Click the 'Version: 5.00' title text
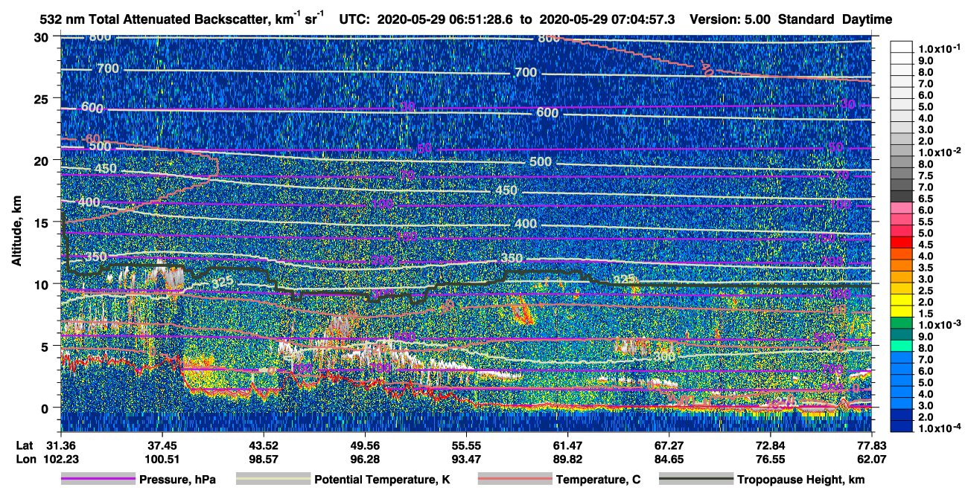Screen dimensions: 968x496 click(x=730, y=19)
